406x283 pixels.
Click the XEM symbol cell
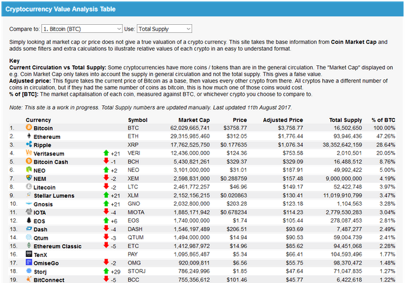(133, 178)
